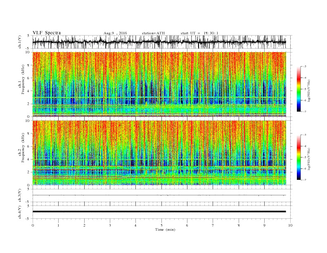
Task: Click time axis tick label "7"
Action: pos(213,225)
